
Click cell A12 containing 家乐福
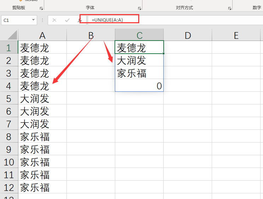tap(42, 187)
